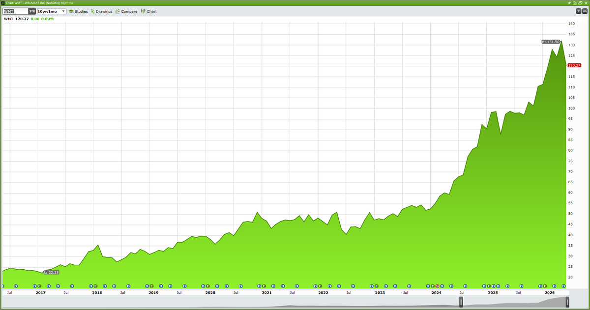Click the 2021 earnings E marker
This screenshot has height=310, width=590.
tap(264, 285)
